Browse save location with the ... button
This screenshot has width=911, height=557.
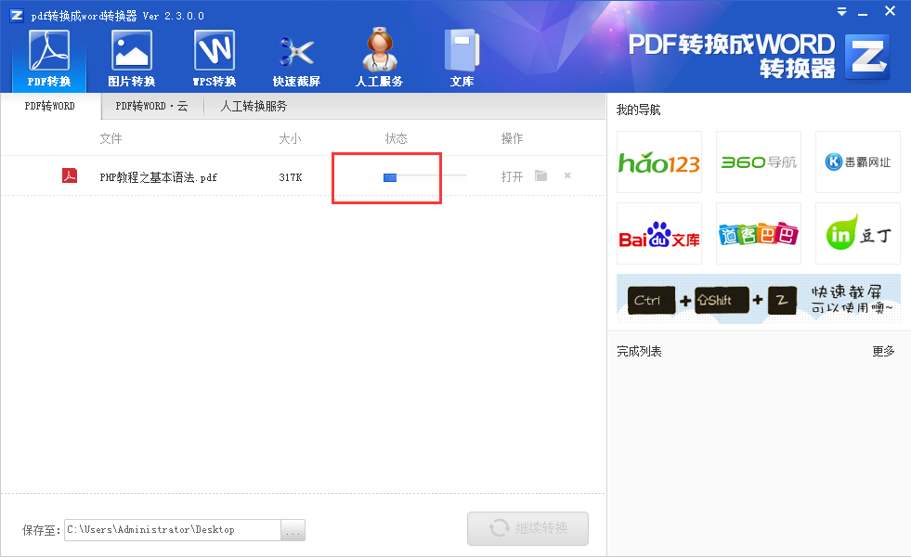tap(293, 530)
